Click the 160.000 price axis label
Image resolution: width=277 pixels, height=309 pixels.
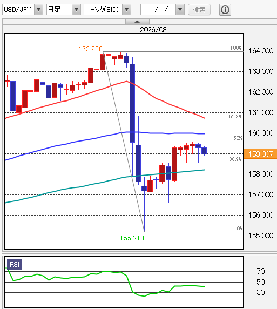click(261, 133)
